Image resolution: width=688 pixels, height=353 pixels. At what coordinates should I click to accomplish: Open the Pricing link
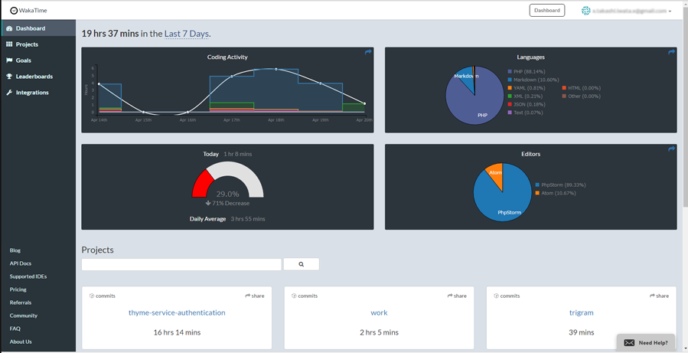(18, 289)
